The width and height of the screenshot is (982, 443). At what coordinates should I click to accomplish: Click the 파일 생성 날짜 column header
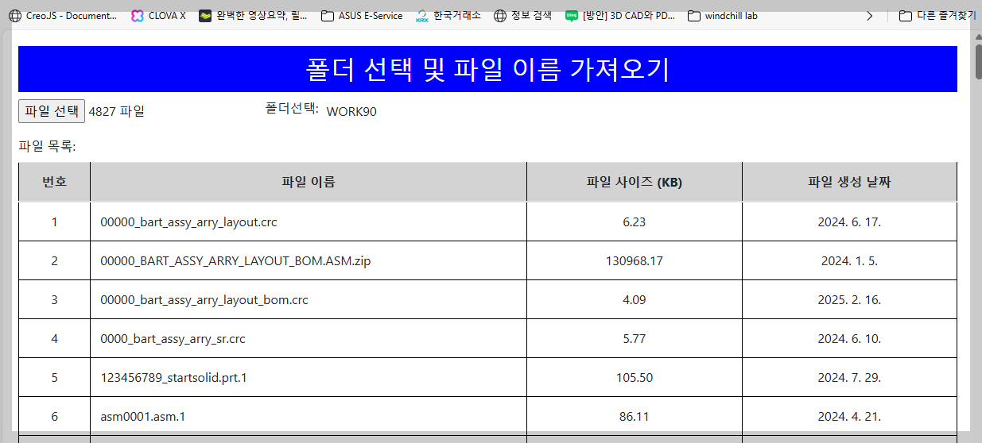[x=849, y=182]
